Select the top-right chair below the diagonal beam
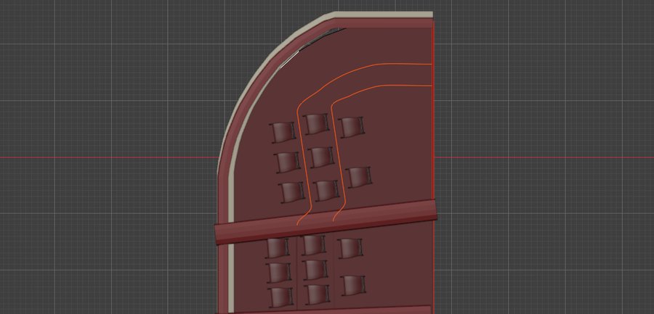Image resolution: width=654 pixels, height=314 pixels. (x=350, y=248)
